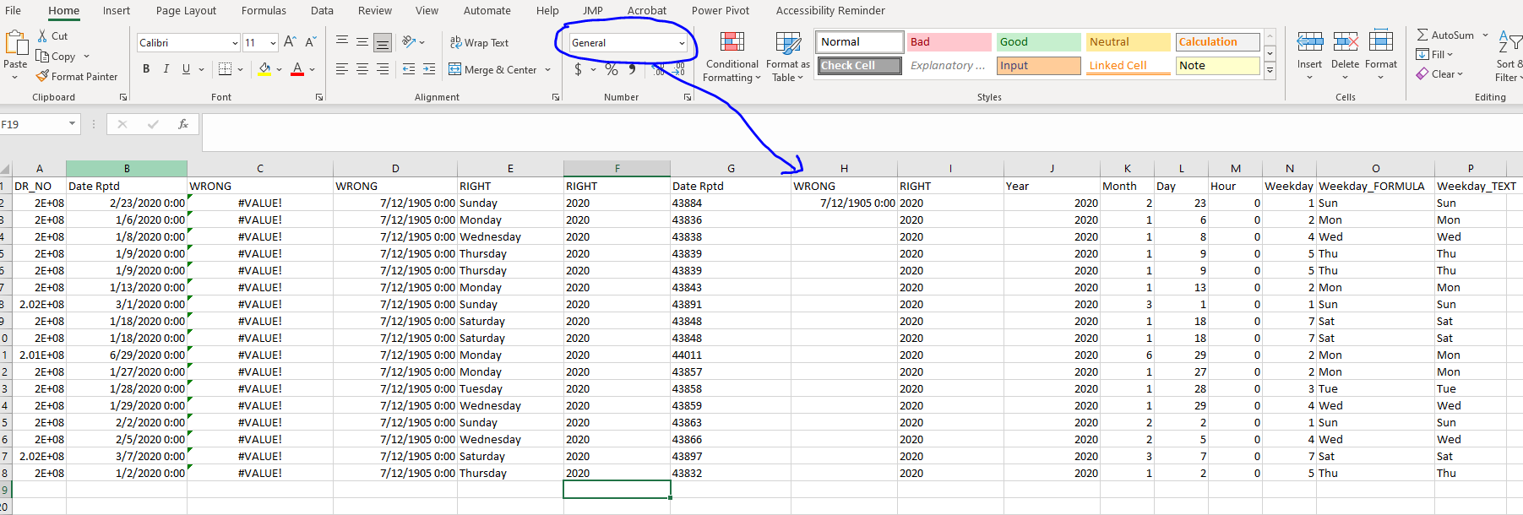Increase cell indent
The width and height of the screenshot is (1523, 515).
(x=429, y=69)
